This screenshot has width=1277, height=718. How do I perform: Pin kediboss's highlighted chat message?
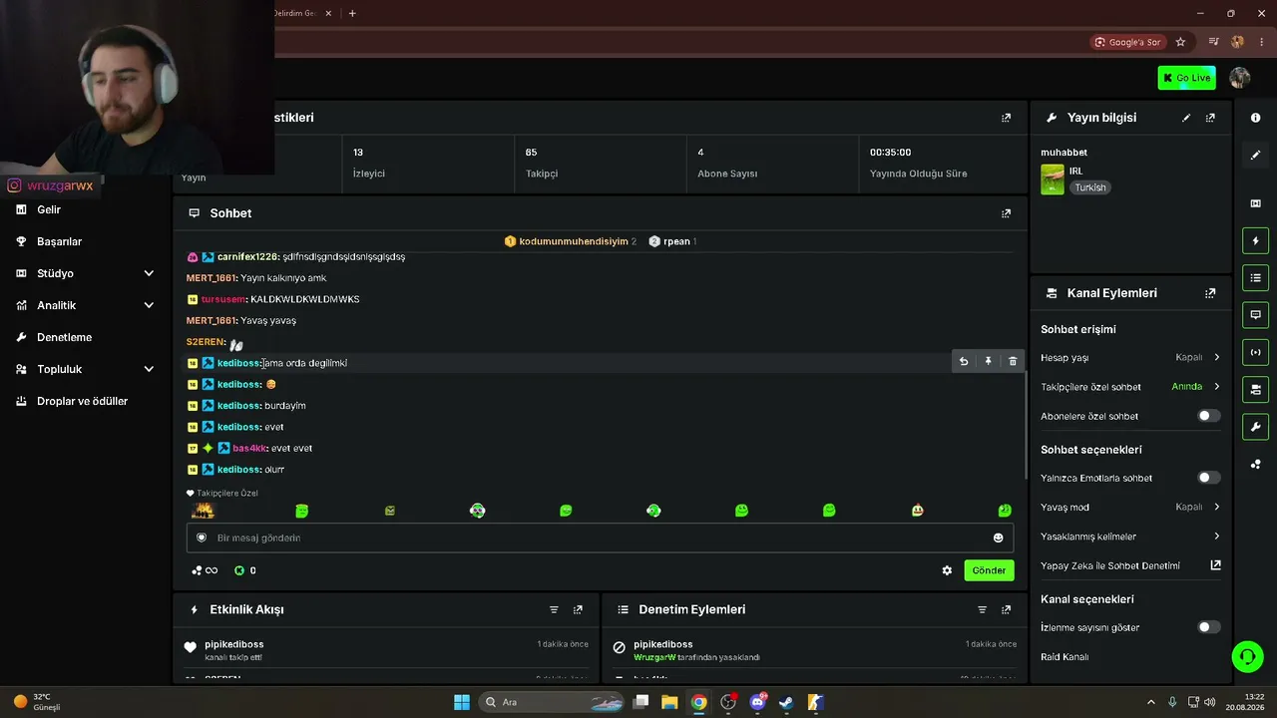click(988, 361)
